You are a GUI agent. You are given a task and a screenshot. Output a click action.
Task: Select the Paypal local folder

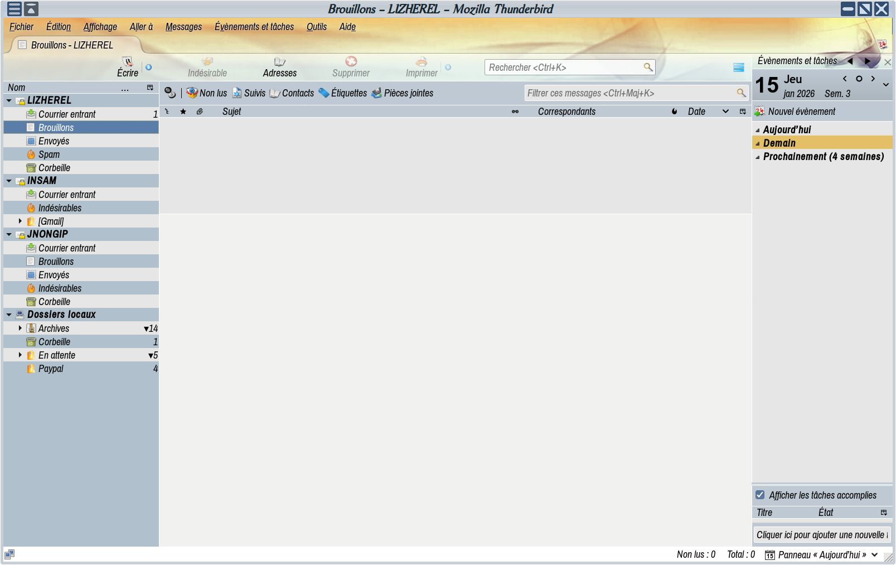point(81,369)
